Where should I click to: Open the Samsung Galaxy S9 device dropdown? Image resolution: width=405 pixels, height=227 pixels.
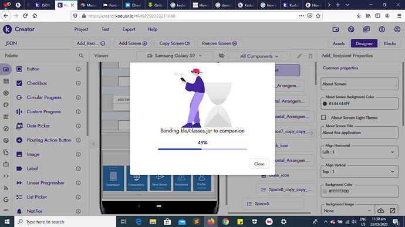click(x=174, y=56)
